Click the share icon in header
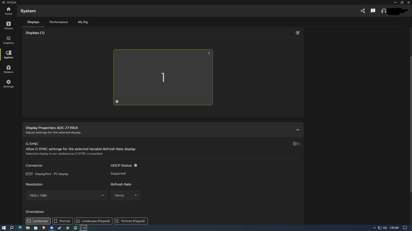Screen dimensions: 412x231 point(363,11)
